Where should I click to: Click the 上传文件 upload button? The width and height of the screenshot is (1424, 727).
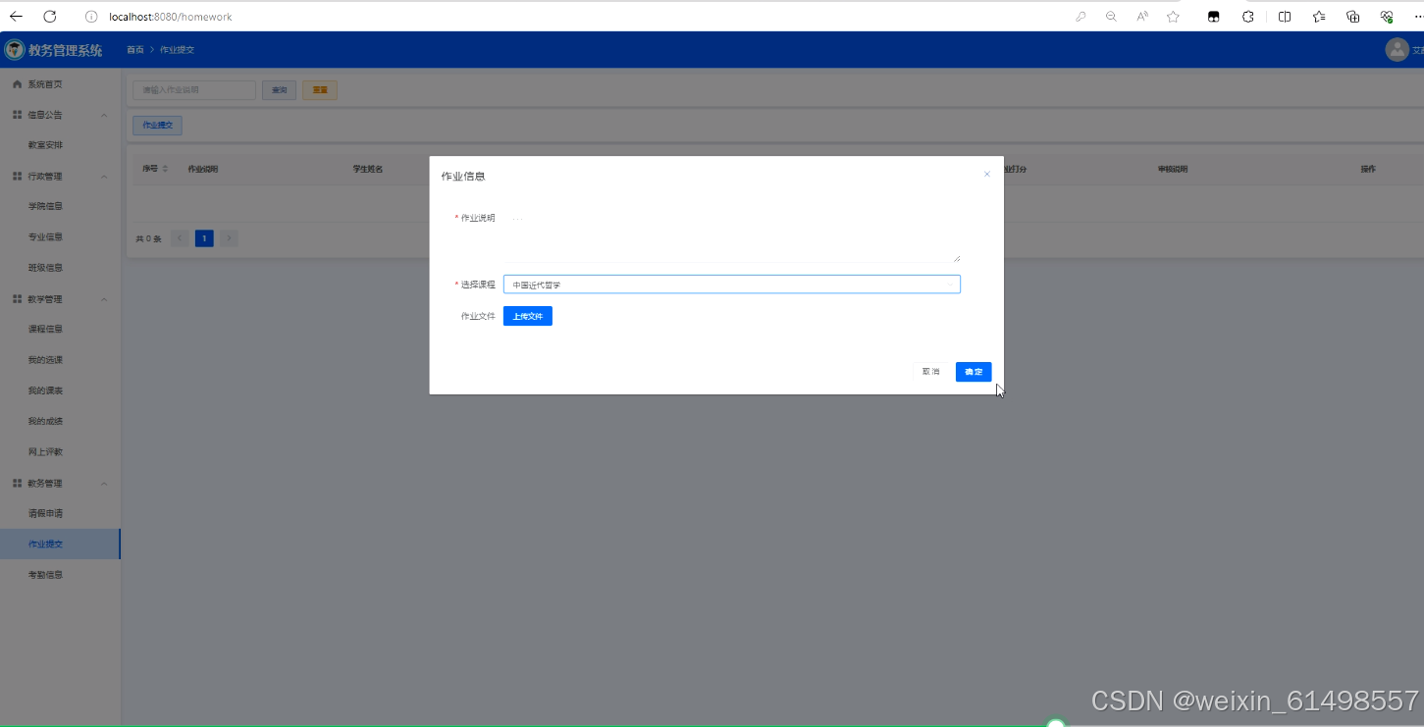pos(527,315)
